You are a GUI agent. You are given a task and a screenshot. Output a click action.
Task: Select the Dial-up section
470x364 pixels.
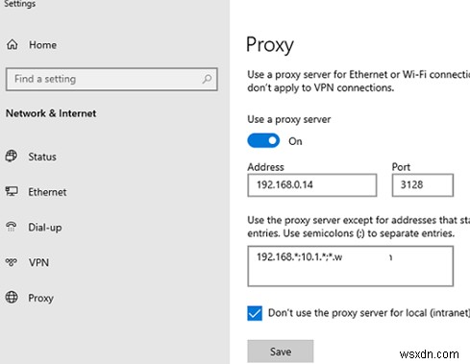pos(45,228)
